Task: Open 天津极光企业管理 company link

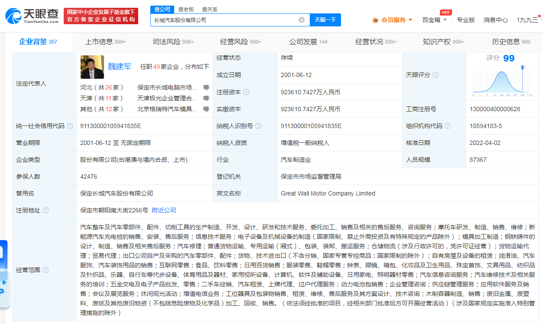Action: click(168, 98)
